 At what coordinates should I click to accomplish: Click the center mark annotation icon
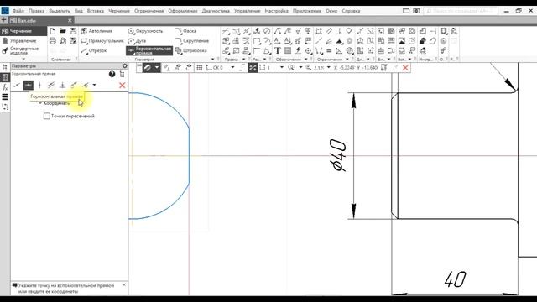click(x=309, y=50)
